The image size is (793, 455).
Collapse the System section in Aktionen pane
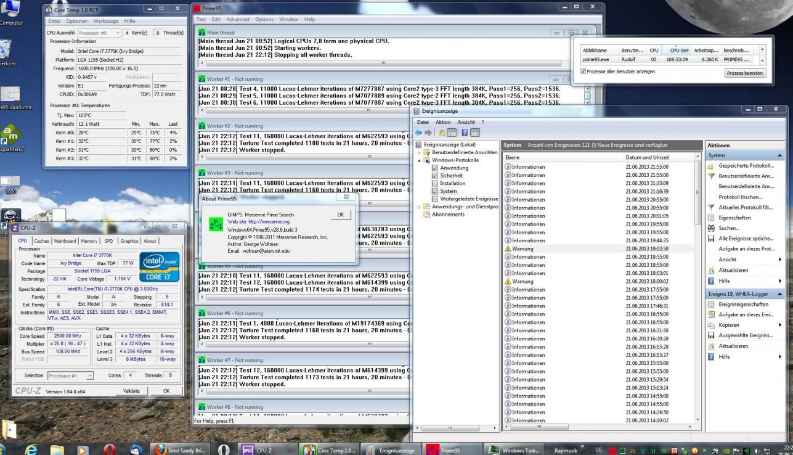tap(780, 155)
